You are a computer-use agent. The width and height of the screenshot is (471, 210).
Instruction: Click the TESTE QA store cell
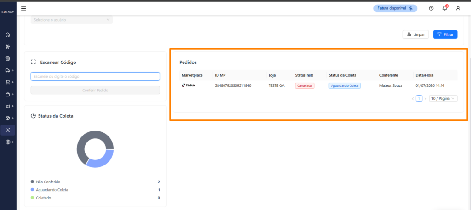276,85
